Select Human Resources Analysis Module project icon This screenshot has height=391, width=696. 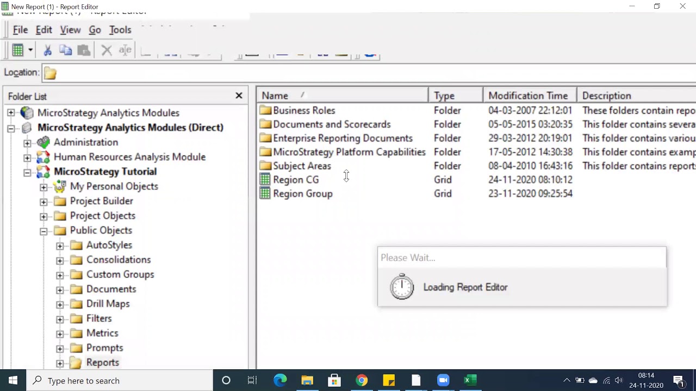(x=43, y=157)
